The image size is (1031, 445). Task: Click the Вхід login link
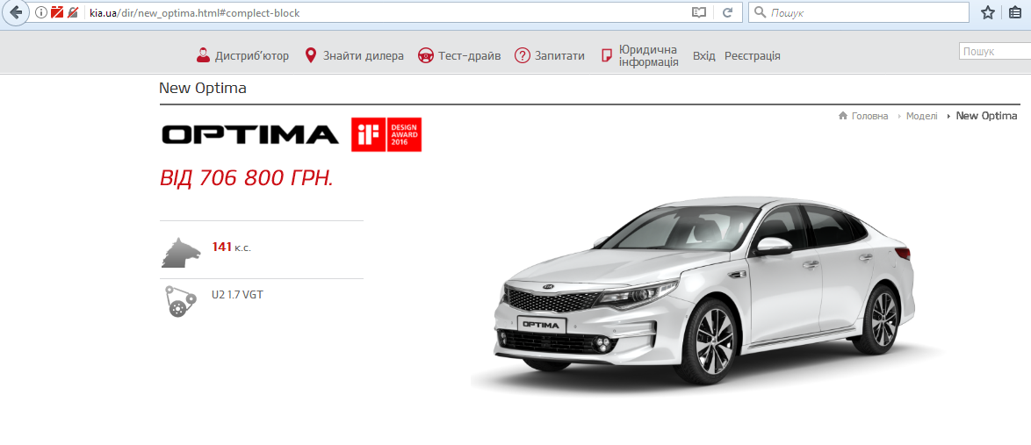(x=703, y=55)
